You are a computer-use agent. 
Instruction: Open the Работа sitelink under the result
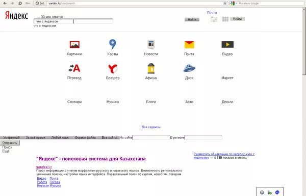click(42, 182)
